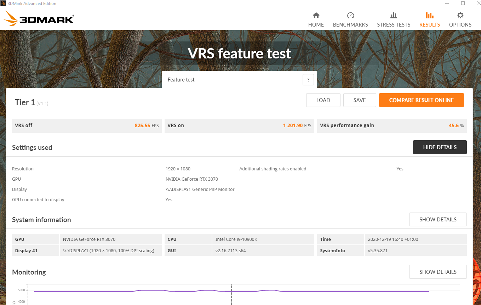Image resolution: width=481 pixels, height=305 pixels.
Task: Click the VRS off score 825.55 FPS
Action: coord(147,125)
